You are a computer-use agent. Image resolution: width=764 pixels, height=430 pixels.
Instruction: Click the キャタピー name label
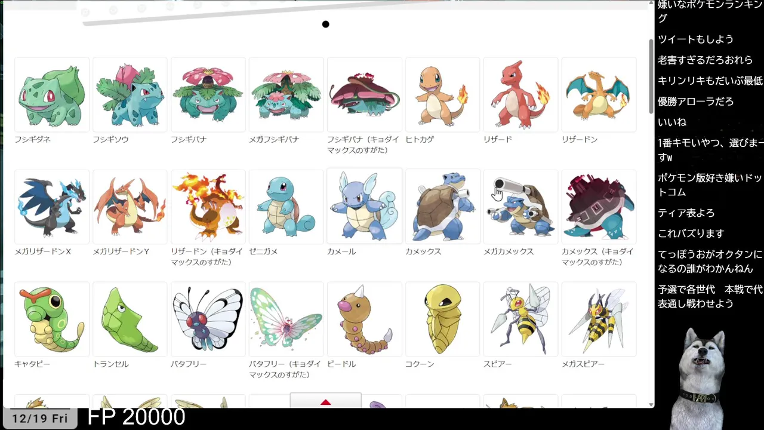[x=32, y=364]
